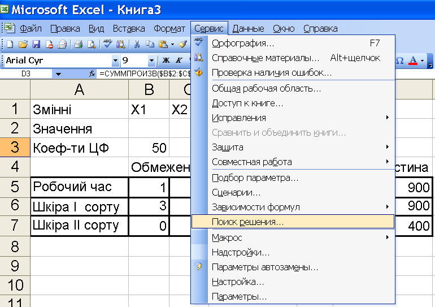Open the Данные menu

pos(249,28)
